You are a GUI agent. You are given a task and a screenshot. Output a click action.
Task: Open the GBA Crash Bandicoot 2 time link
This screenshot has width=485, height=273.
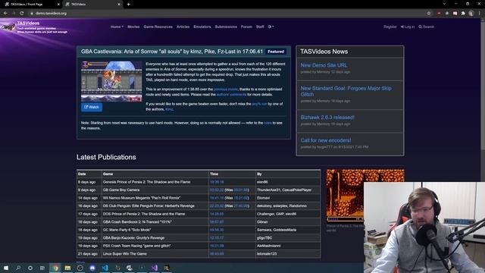tap(217, 222)
